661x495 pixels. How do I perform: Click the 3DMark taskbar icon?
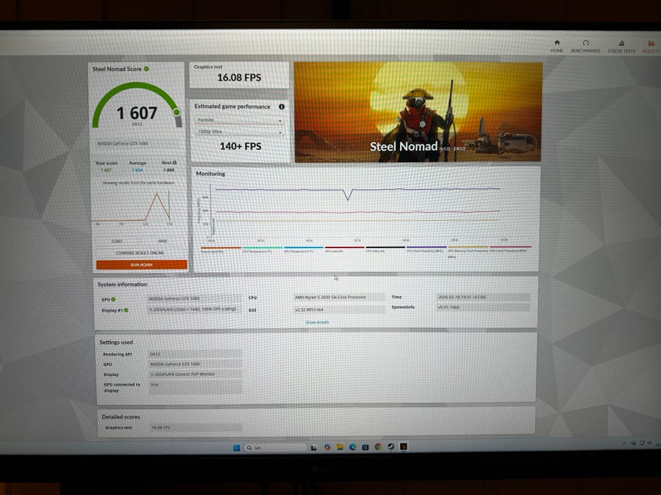403,446
